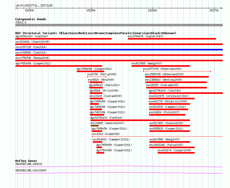This screenshot has width=230, height=188.
Task: Click the dgv695n67 (Park2010) label
Action: (104, 85)
